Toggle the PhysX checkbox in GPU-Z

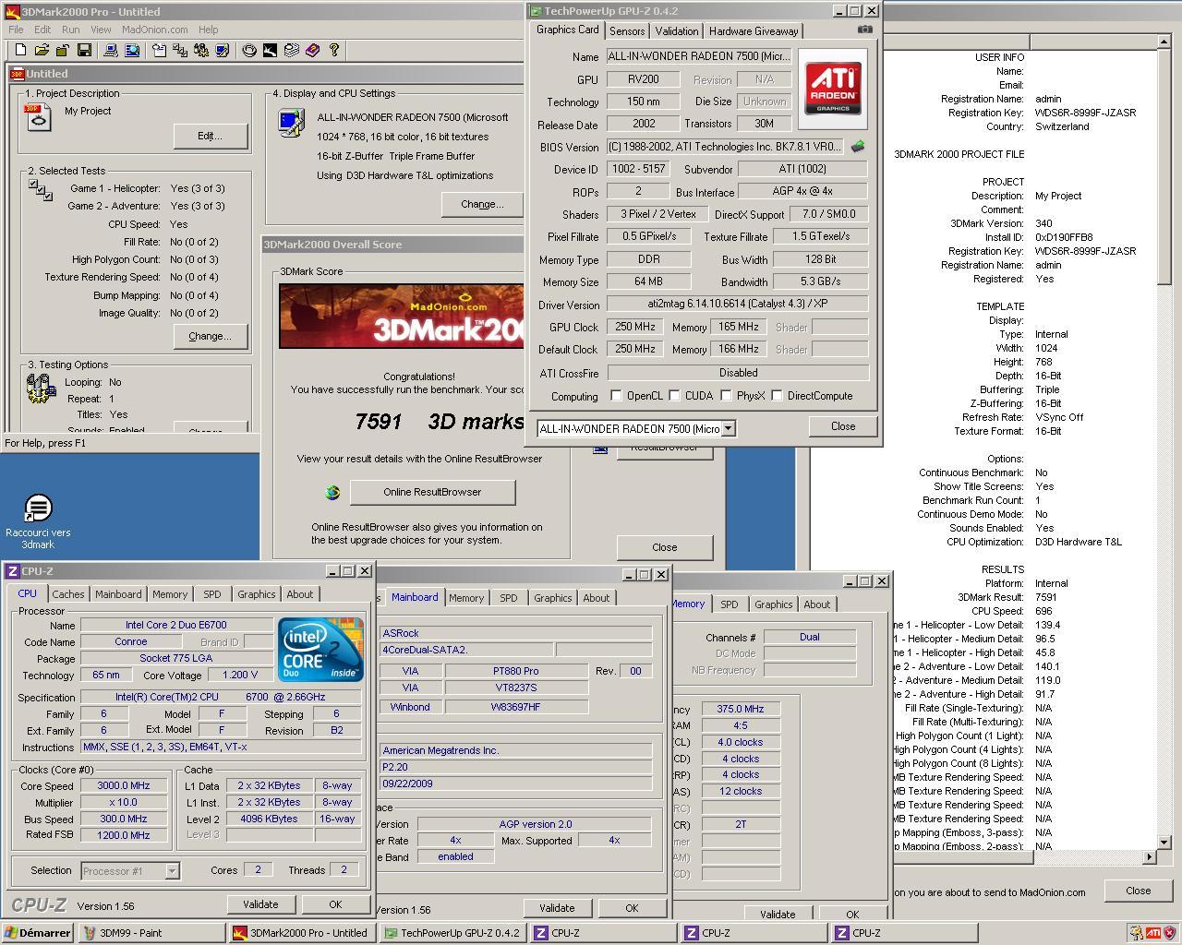[x=726, y=396]
